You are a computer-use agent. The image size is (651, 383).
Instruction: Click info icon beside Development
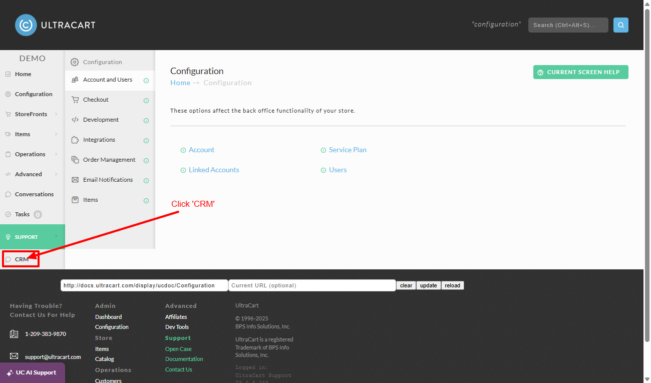point(146,121)
